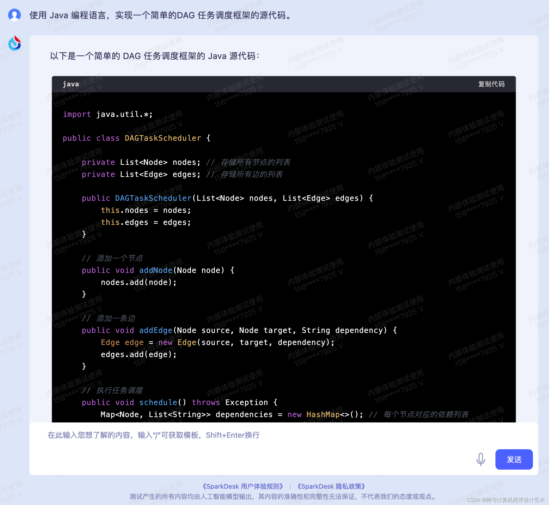Click the user's question message bubble
Viewport: 549px width, 505px height.
(160, 15)
